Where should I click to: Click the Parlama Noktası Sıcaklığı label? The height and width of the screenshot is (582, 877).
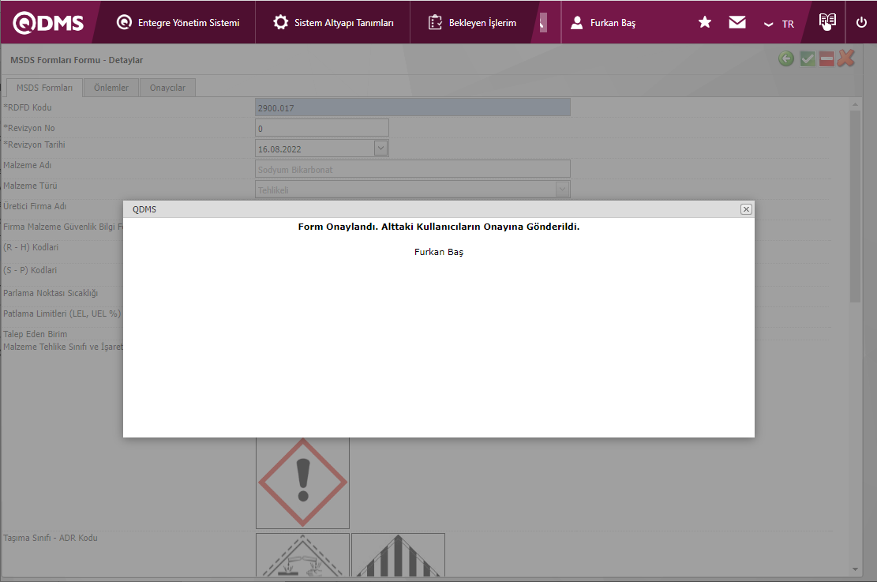click(x=51, y=293)
